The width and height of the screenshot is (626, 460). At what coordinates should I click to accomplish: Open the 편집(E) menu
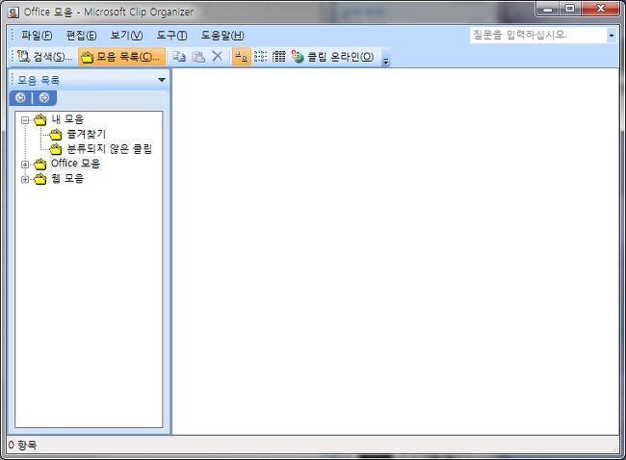pyautogui.click(x=82, y=35)
